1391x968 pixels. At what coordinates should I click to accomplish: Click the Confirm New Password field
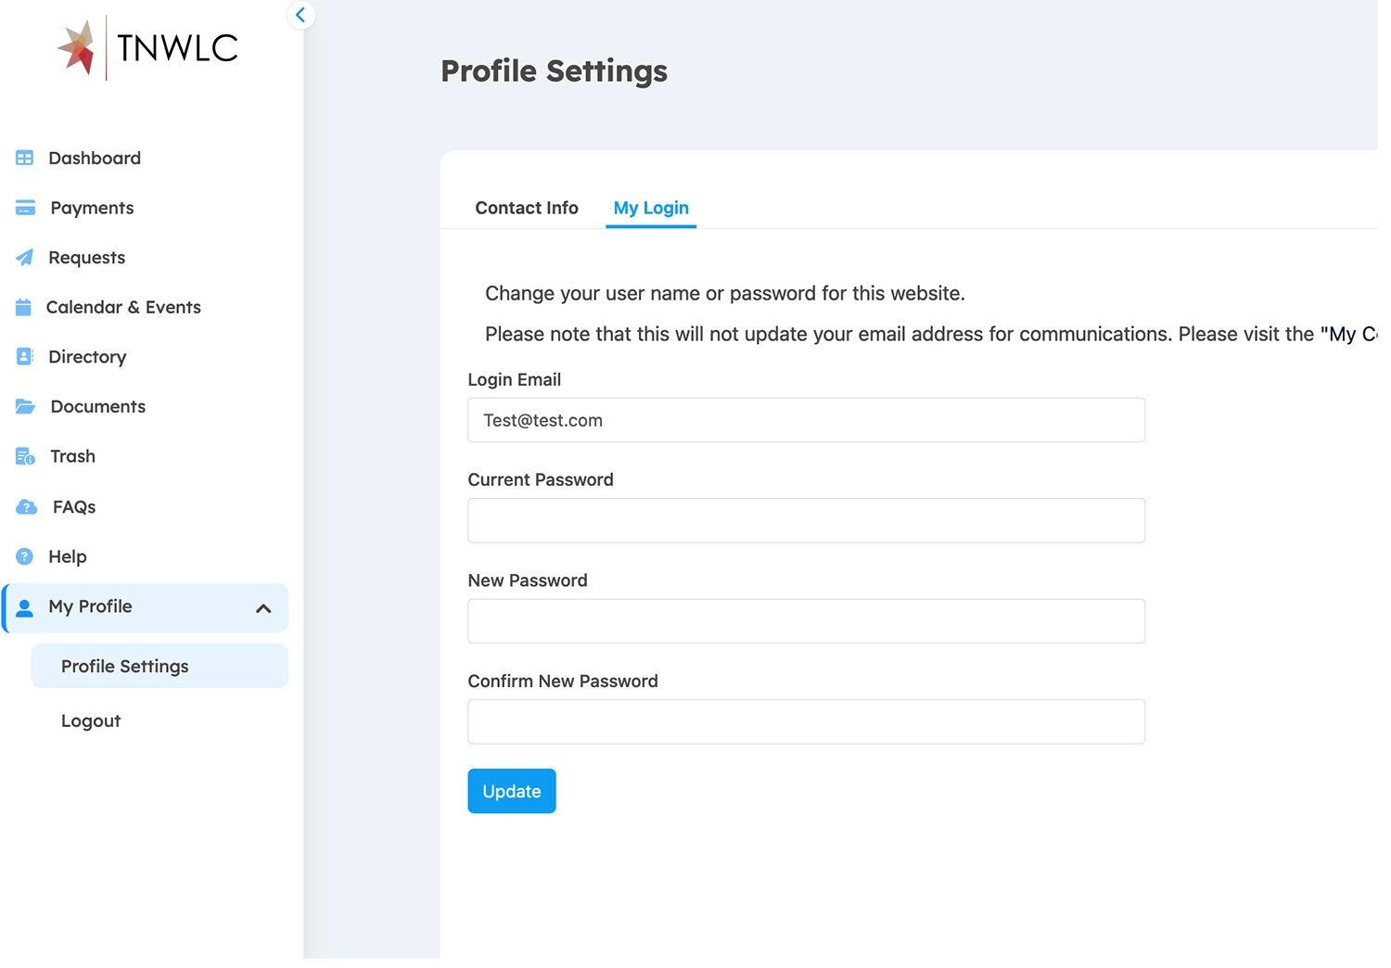click(x=806, y=722)
